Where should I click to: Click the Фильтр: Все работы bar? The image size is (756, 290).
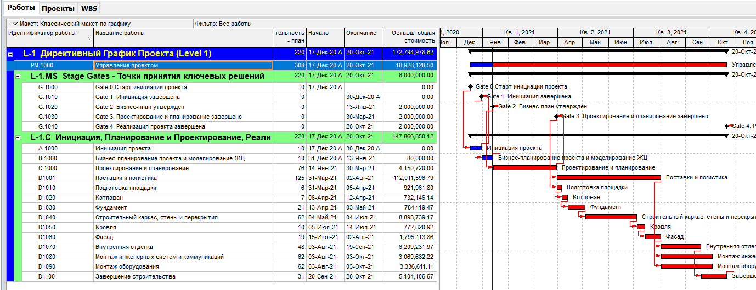tap(223, 24)
